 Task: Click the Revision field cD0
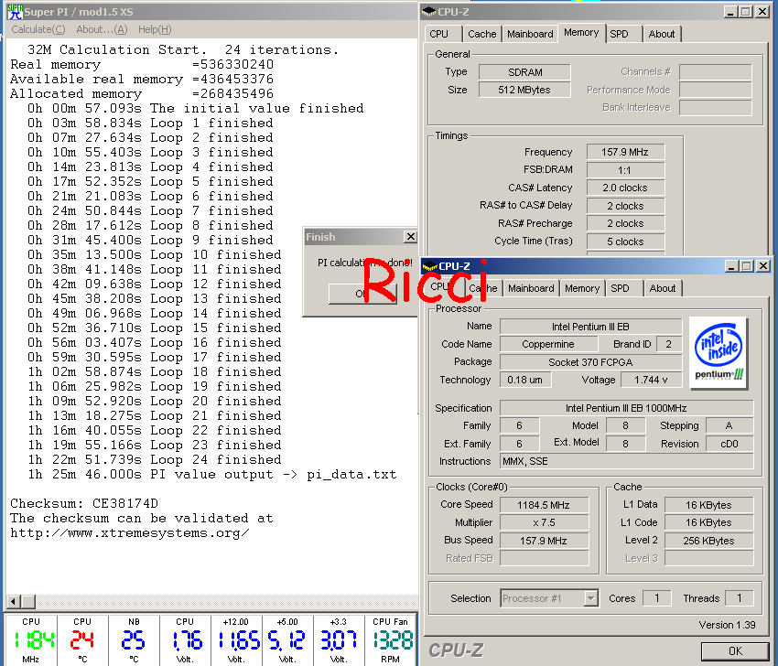pyautogui.click(x=729, y=444)
